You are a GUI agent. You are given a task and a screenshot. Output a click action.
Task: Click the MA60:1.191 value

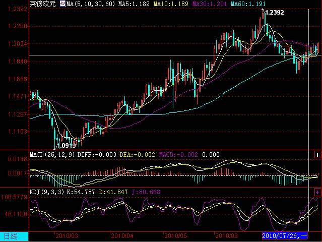pos(248,4)
